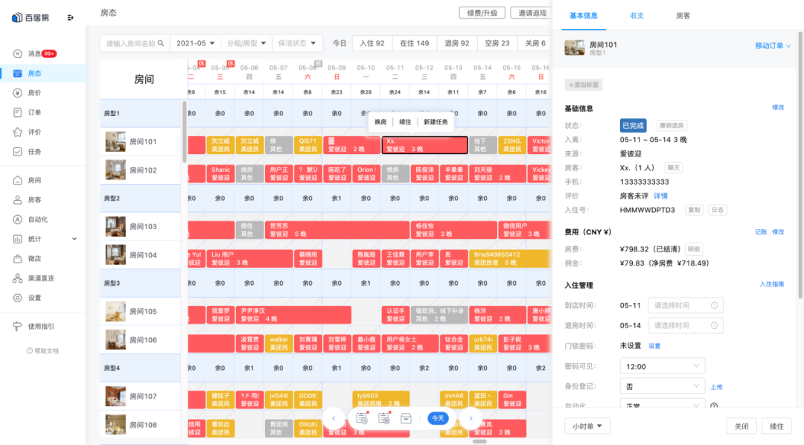Open 任务 tasks in sidebar

point(34,152)
